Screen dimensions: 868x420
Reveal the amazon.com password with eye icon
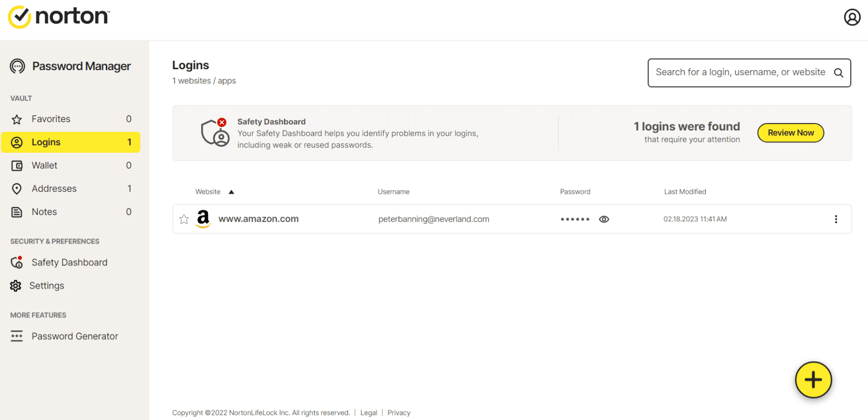pyautogui.click(x=604, y=219)
